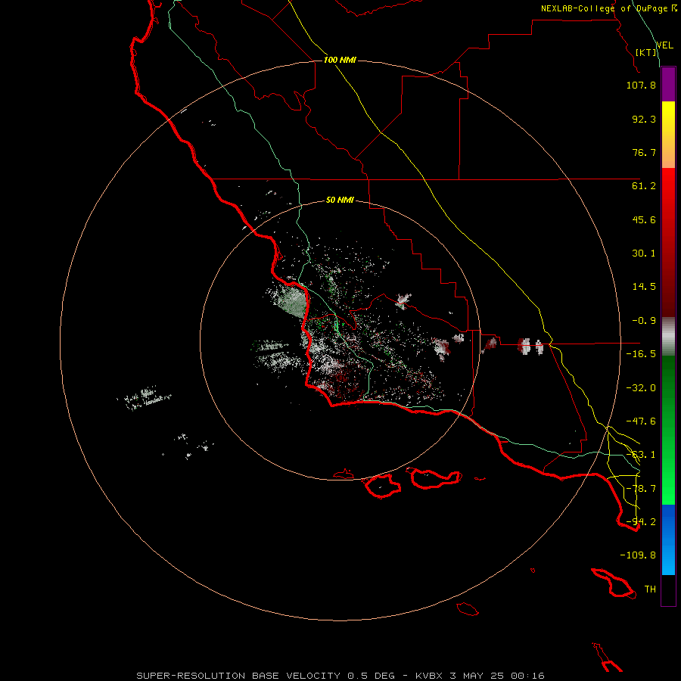This screenshot has width=681, height=681.
Task: Click the green segment of the color bar
Action: pos(668,430)
